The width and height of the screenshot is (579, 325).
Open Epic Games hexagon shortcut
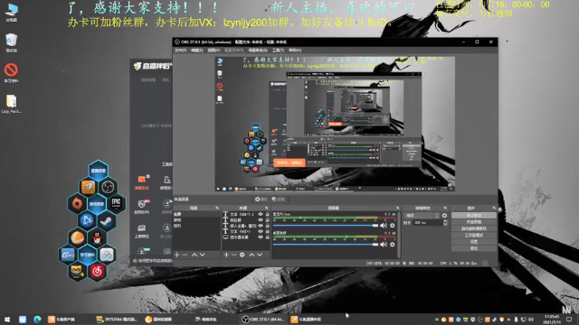click(116, 203)
